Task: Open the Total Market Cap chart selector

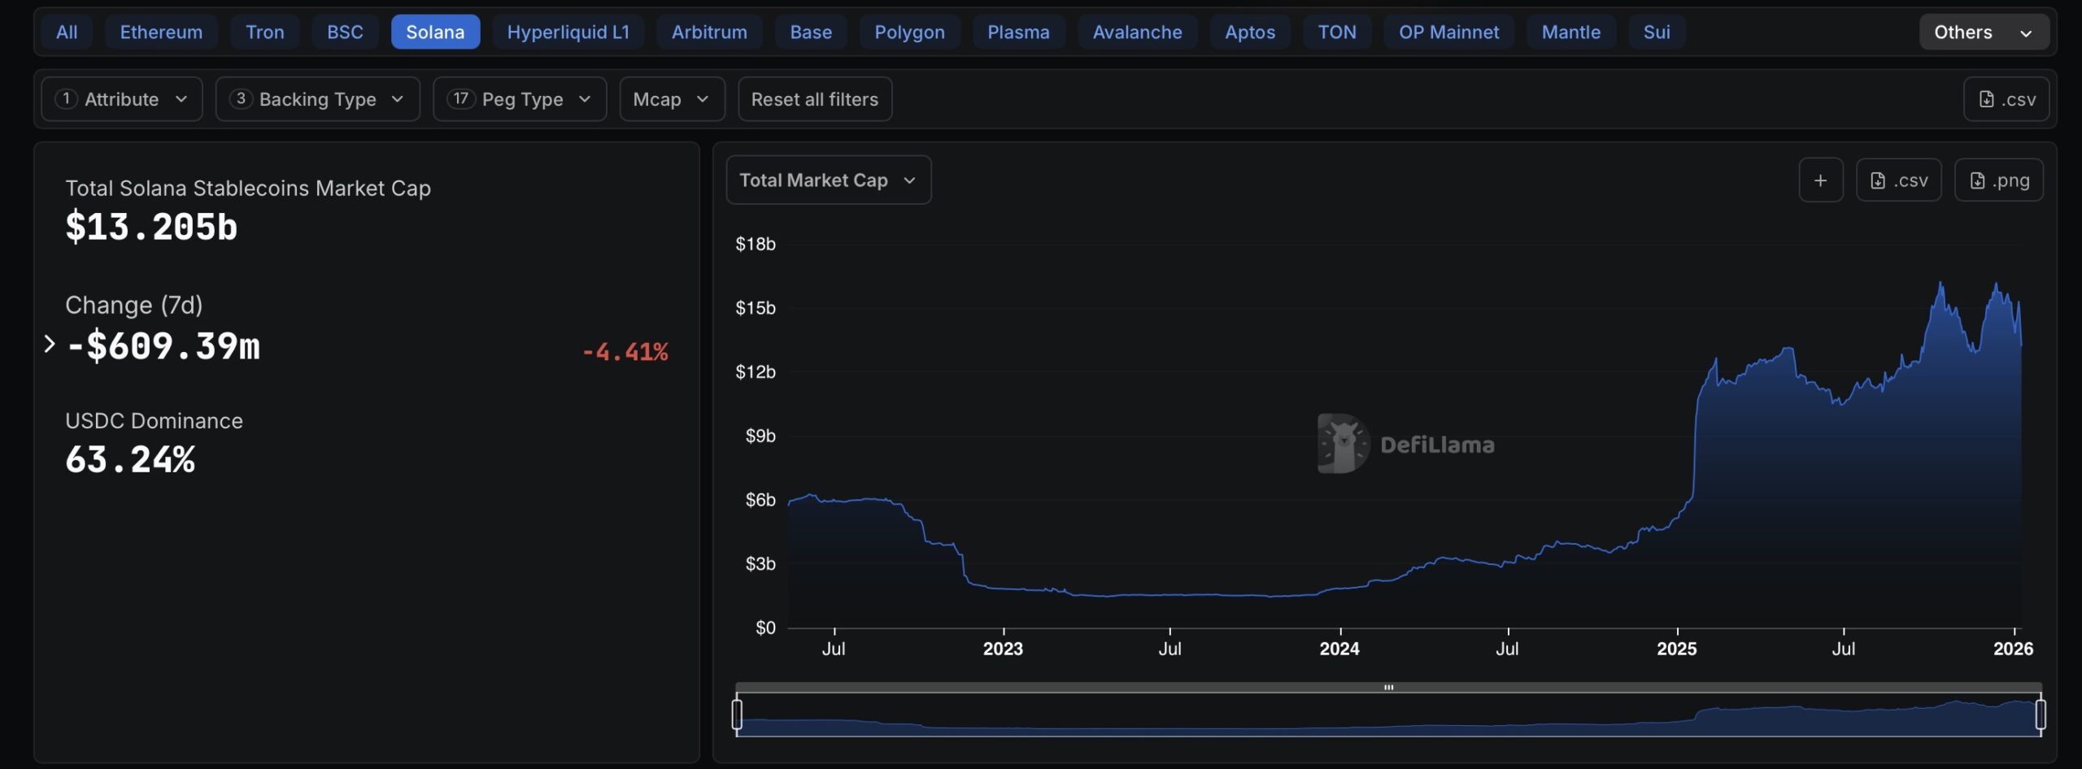Action: [x=828, y=180]
